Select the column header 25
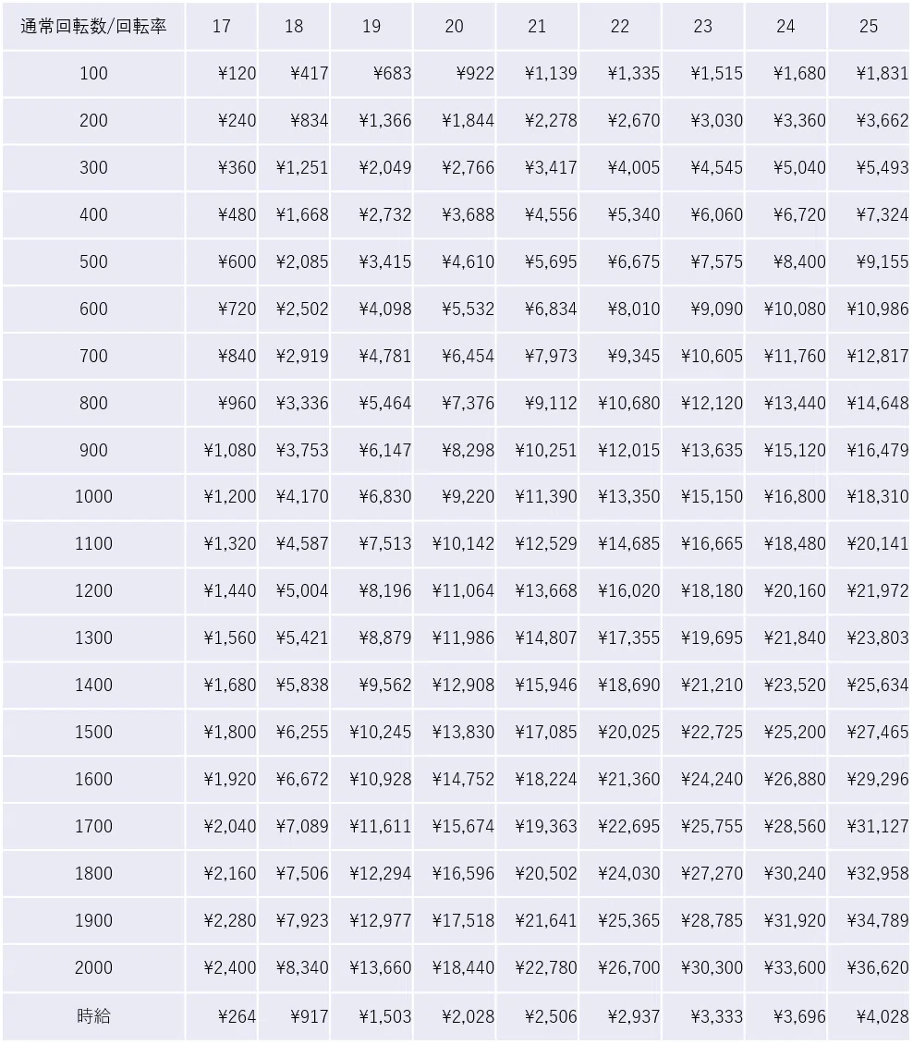913x1044 pixels. [870, 27]
